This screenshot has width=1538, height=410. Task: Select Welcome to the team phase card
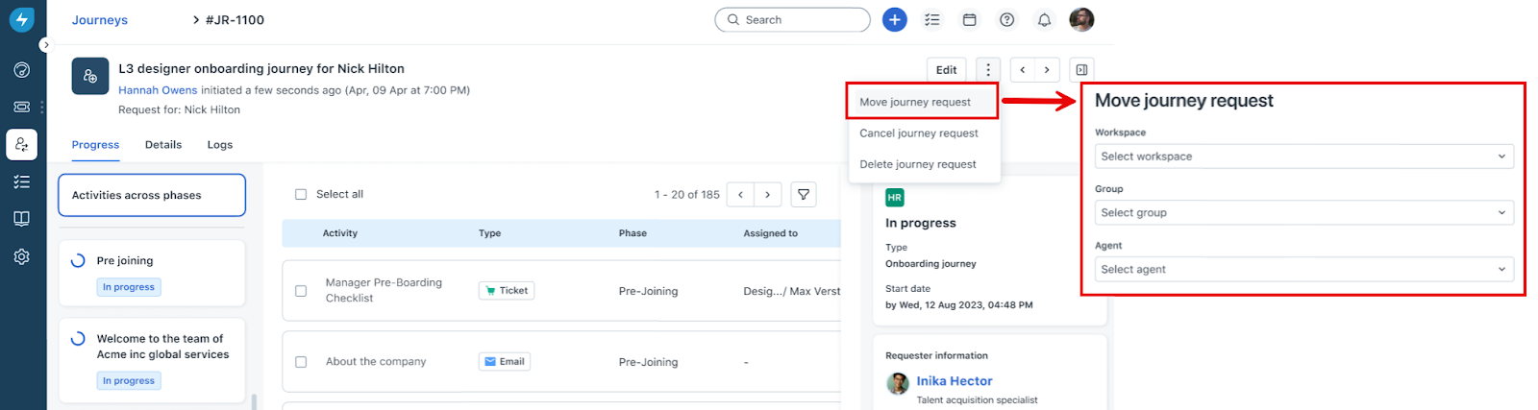click(152, 360)
